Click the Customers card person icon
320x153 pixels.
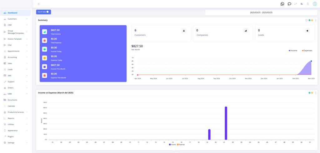coord(184,31)
